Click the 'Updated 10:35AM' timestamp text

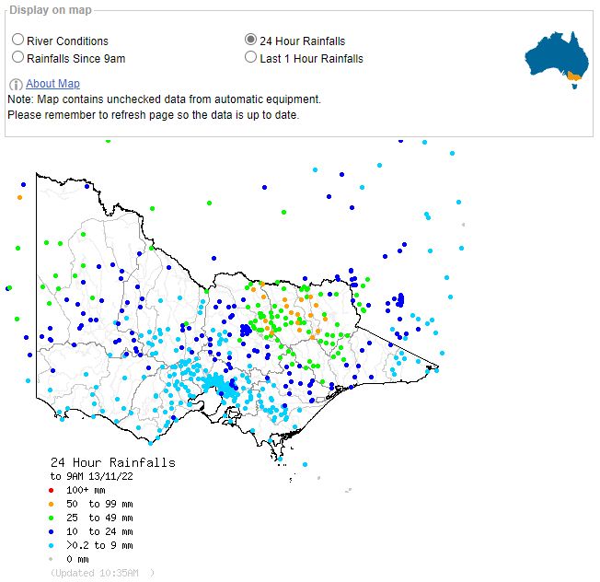click(102, 573)
